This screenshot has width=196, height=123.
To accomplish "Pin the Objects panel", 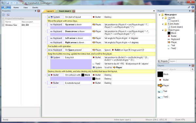I will click(x=190, y=65).
